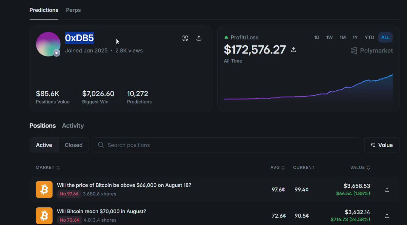Click the share icon next to $172,576.27
The width and height of the screenshot is (407, 225).
[294, 50]
